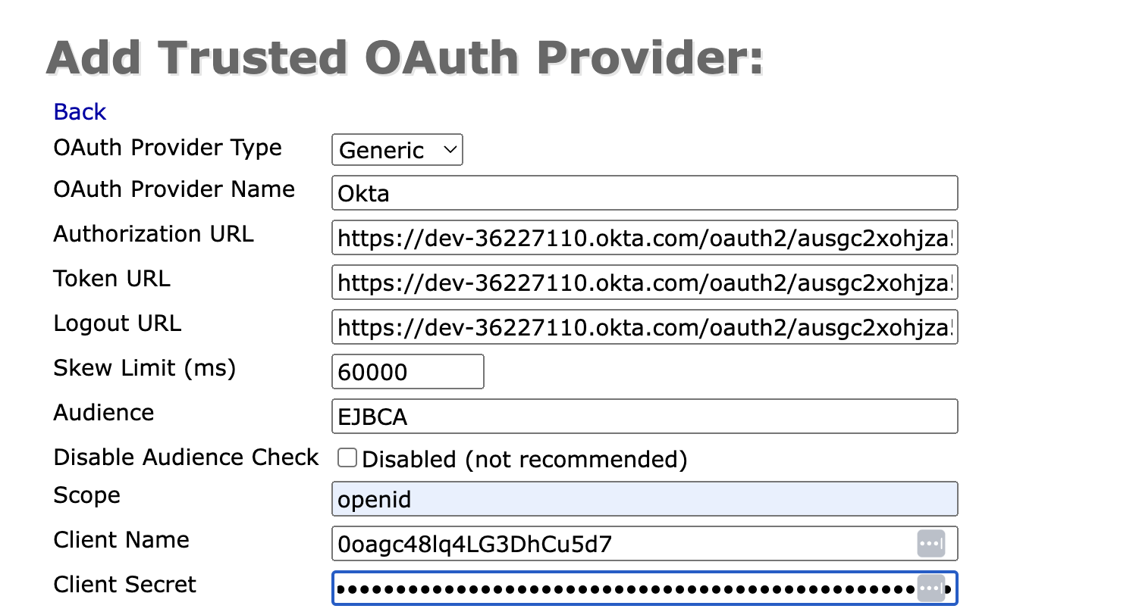Focus the Authorization URL input
Screen dimensions: 1136x615
[x=645, y=238]
